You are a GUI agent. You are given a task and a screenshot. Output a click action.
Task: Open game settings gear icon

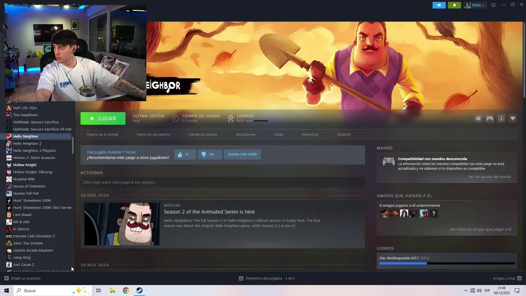click(x=478, y=118)
